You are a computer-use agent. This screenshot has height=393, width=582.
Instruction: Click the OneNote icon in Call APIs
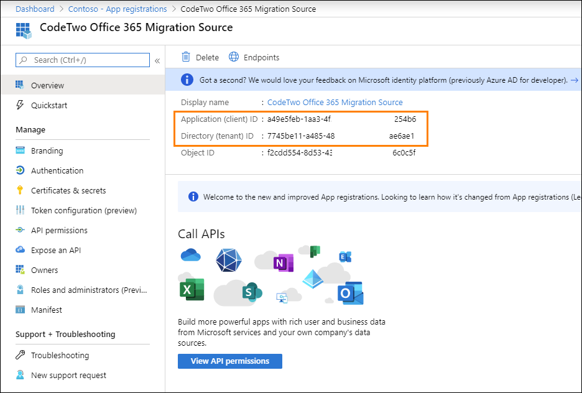(x=284, y=263)
